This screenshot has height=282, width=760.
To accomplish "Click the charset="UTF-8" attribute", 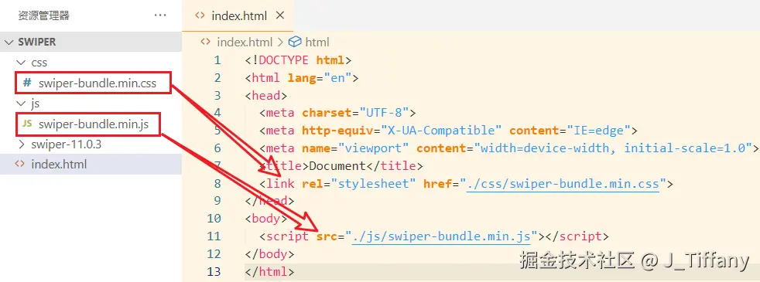I will pos(355,114).
